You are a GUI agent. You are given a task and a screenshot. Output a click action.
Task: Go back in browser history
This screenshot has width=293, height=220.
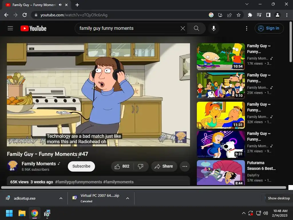click(6, 15)
